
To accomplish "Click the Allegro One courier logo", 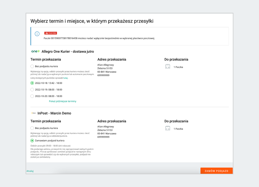I will click(x=35, y=51).
